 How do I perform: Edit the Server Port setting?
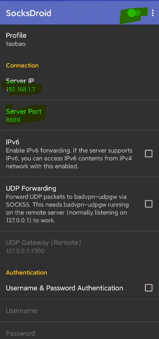tap(79, 116)
